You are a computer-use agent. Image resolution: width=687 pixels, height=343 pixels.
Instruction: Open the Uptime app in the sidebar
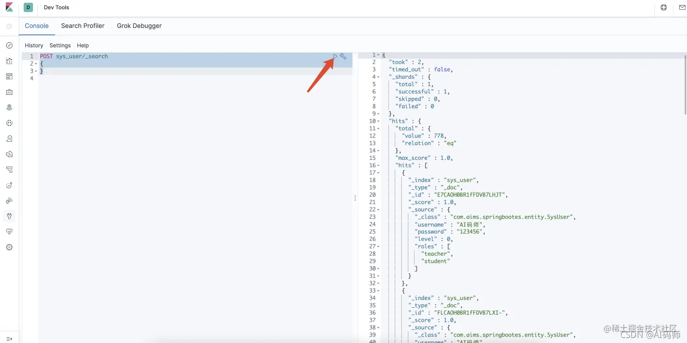pos(9,185)
